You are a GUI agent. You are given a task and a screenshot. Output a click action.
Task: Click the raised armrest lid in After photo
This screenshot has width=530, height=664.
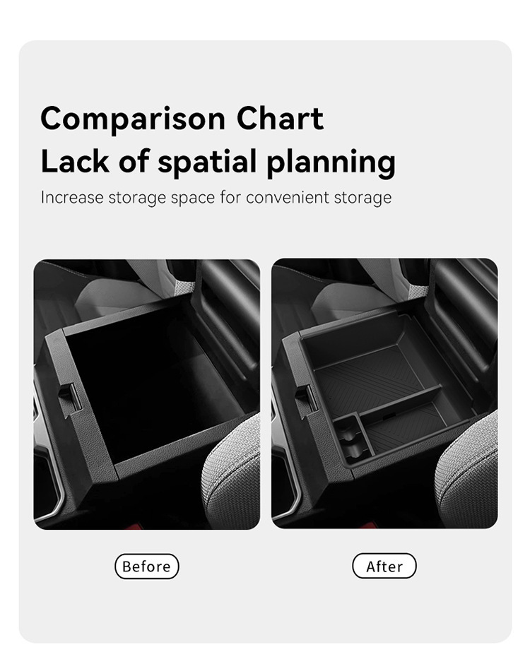[463, 311]
